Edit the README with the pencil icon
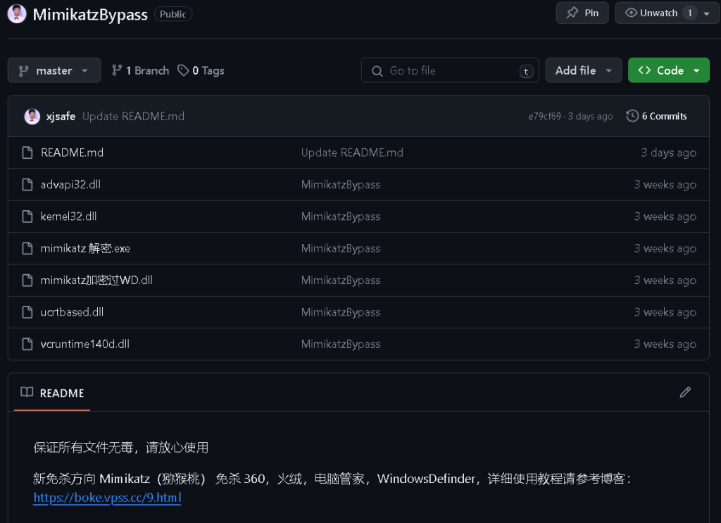Image resolution: width=721 pixels, height=523 pixels. (x=685, y=392)
